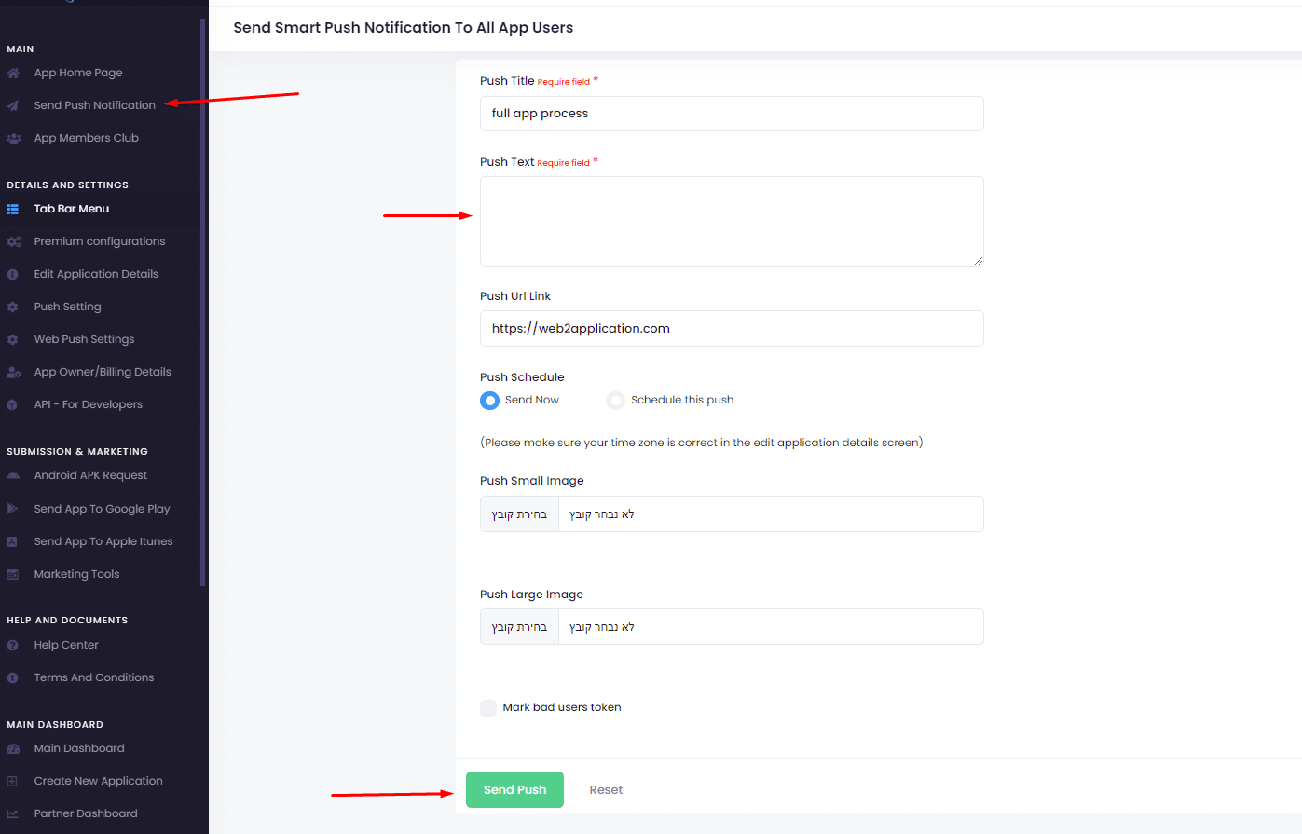The image size is (1302, 834).
Task: Click the Marketing Tools icon
Action: coord(15,573)
